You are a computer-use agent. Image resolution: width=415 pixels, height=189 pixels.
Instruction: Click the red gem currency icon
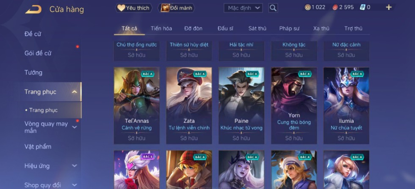tap(335, 7)
